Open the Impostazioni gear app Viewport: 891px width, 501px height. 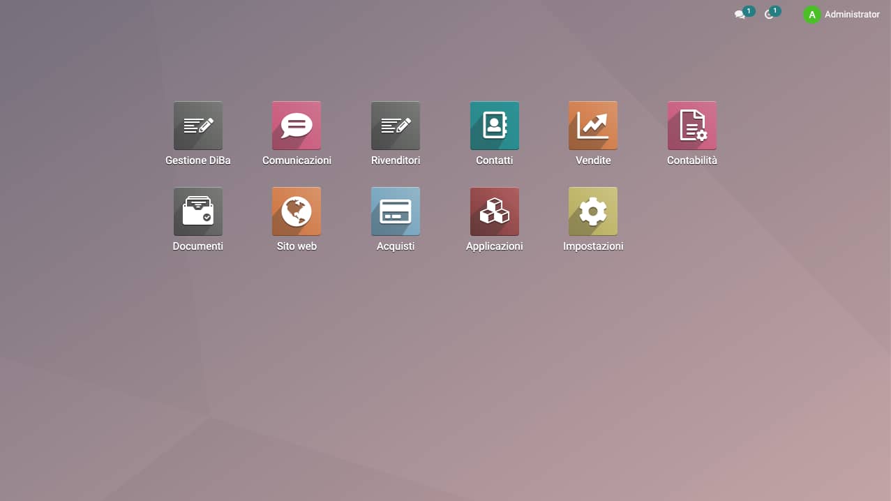[x=593, y=211]
